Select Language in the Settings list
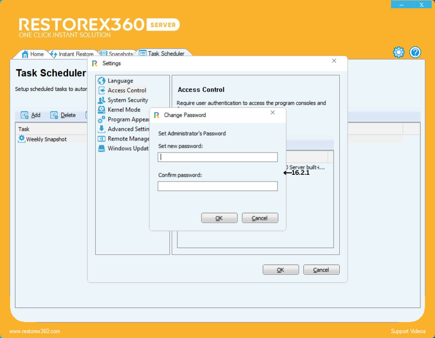 [x=120, y=81]
